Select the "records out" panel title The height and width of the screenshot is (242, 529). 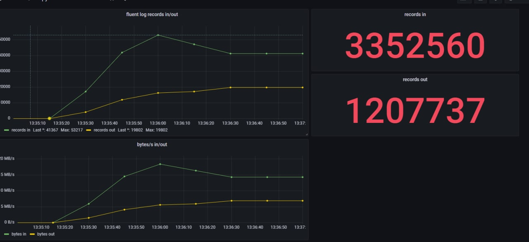(415, 79)
